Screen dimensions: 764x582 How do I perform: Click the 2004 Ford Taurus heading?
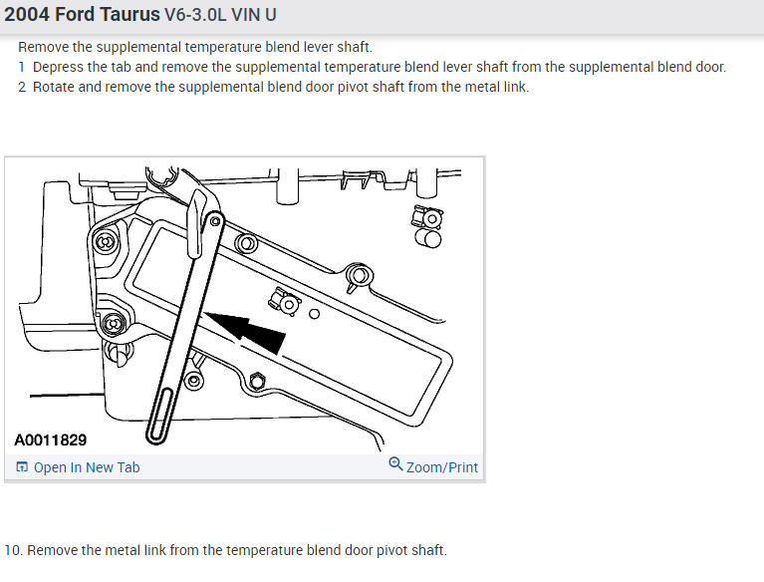point(82,15)
